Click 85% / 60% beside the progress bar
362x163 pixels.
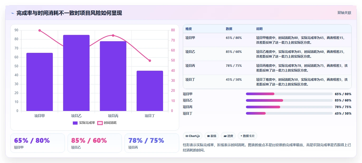pos(343,100)
